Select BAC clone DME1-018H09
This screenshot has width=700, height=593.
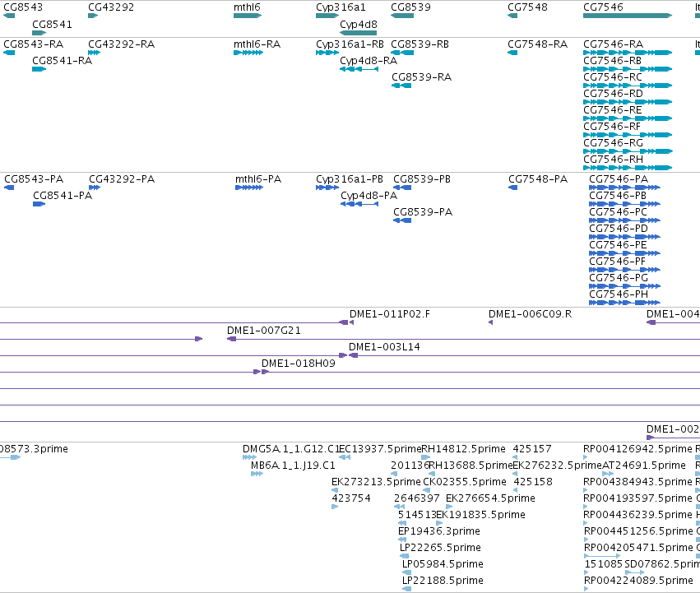pyautogui.click(x=299, y=364)
